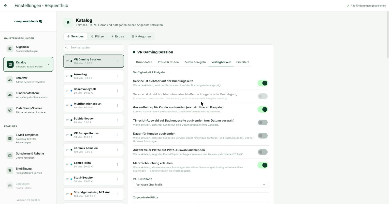389x204 pixels.
Task: Open Platz/Raum-Sperren via its block icon
Action: 10,110
